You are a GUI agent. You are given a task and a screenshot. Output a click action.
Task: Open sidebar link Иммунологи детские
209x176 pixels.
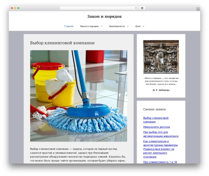(x=157, y=127)
